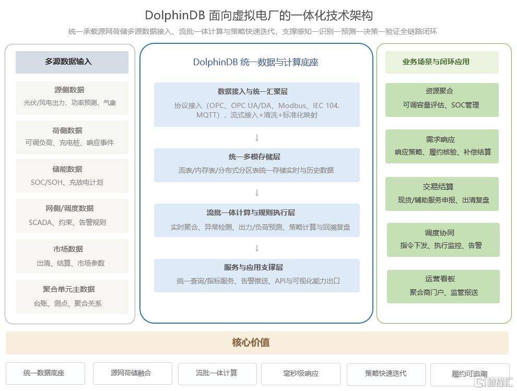Click the "市场数据" card
Viewport: 517px width, 391px height.
(72, 256)
